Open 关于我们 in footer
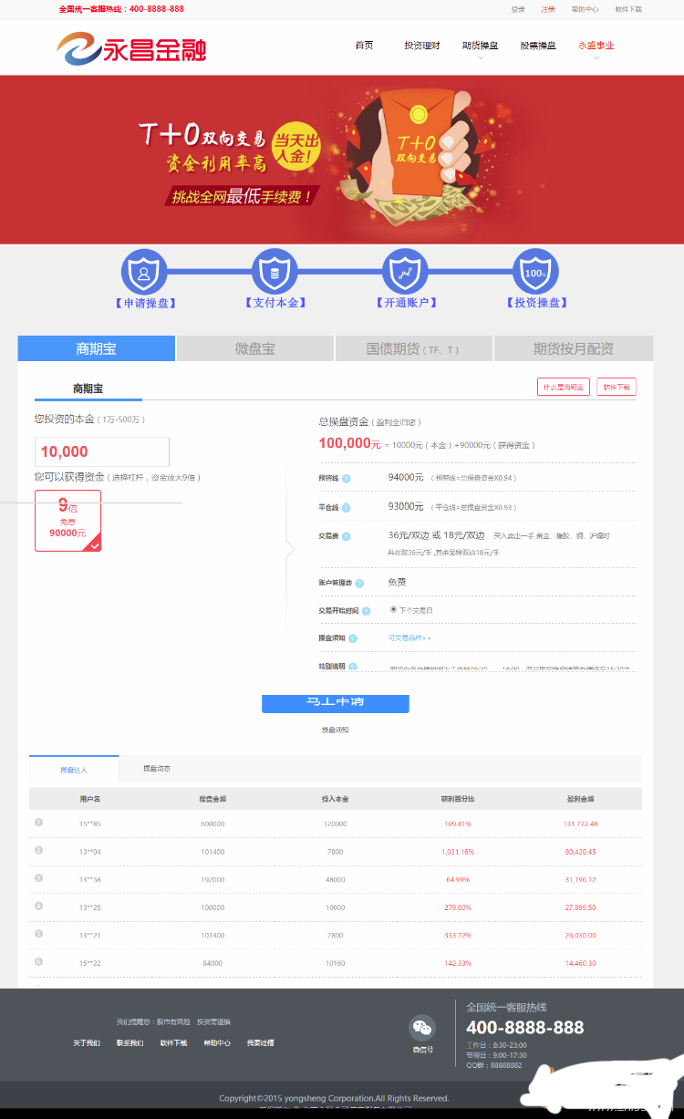The width and height of the screenshot is (684, 1119). pos(87,1042)
